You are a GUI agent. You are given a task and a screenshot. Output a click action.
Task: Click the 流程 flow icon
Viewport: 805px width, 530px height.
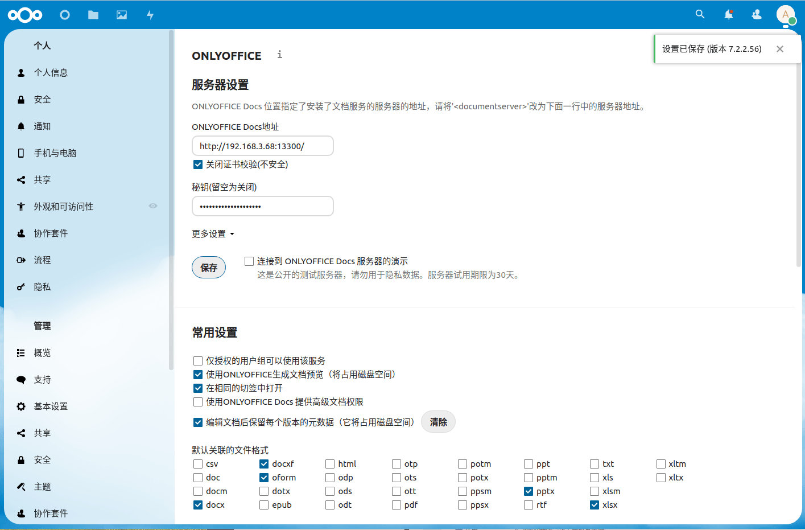pyautogui.click(x=21, y=260)
